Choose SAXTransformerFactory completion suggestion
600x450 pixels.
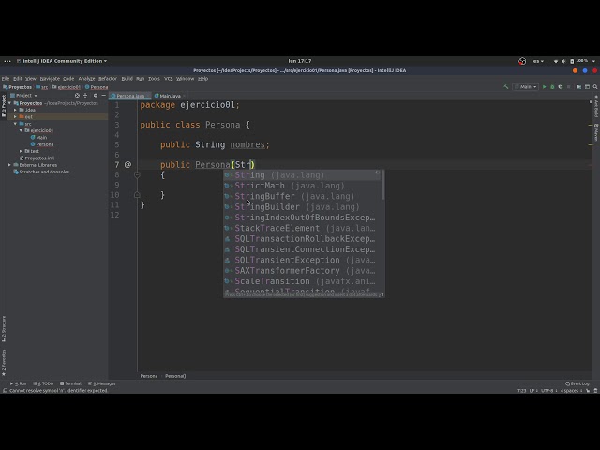click(302, 271)
